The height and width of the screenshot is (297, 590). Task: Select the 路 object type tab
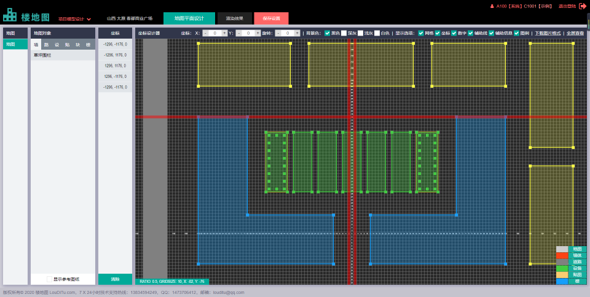[x=46, y=45]
